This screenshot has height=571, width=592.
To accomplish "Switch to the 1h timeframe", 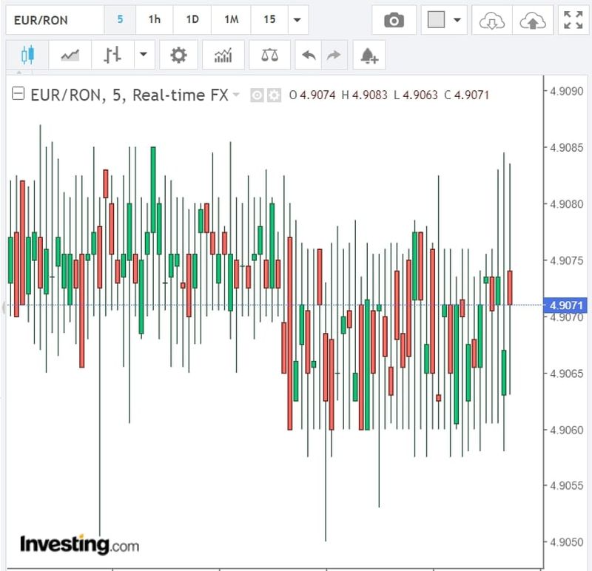I will pyautogui.click(x=154, y=20).
